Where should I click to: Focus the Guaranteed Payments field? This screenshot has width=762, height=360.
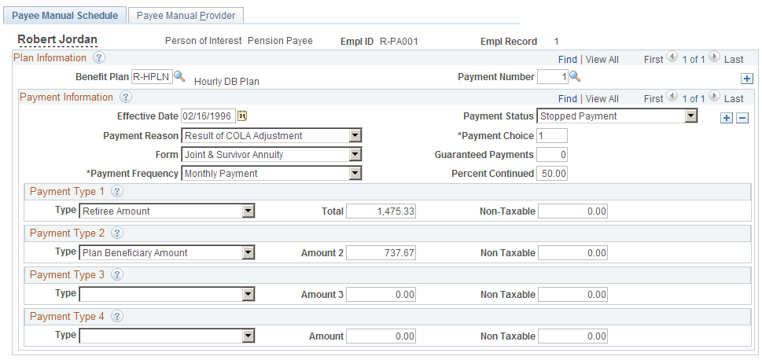click(552, 155)
